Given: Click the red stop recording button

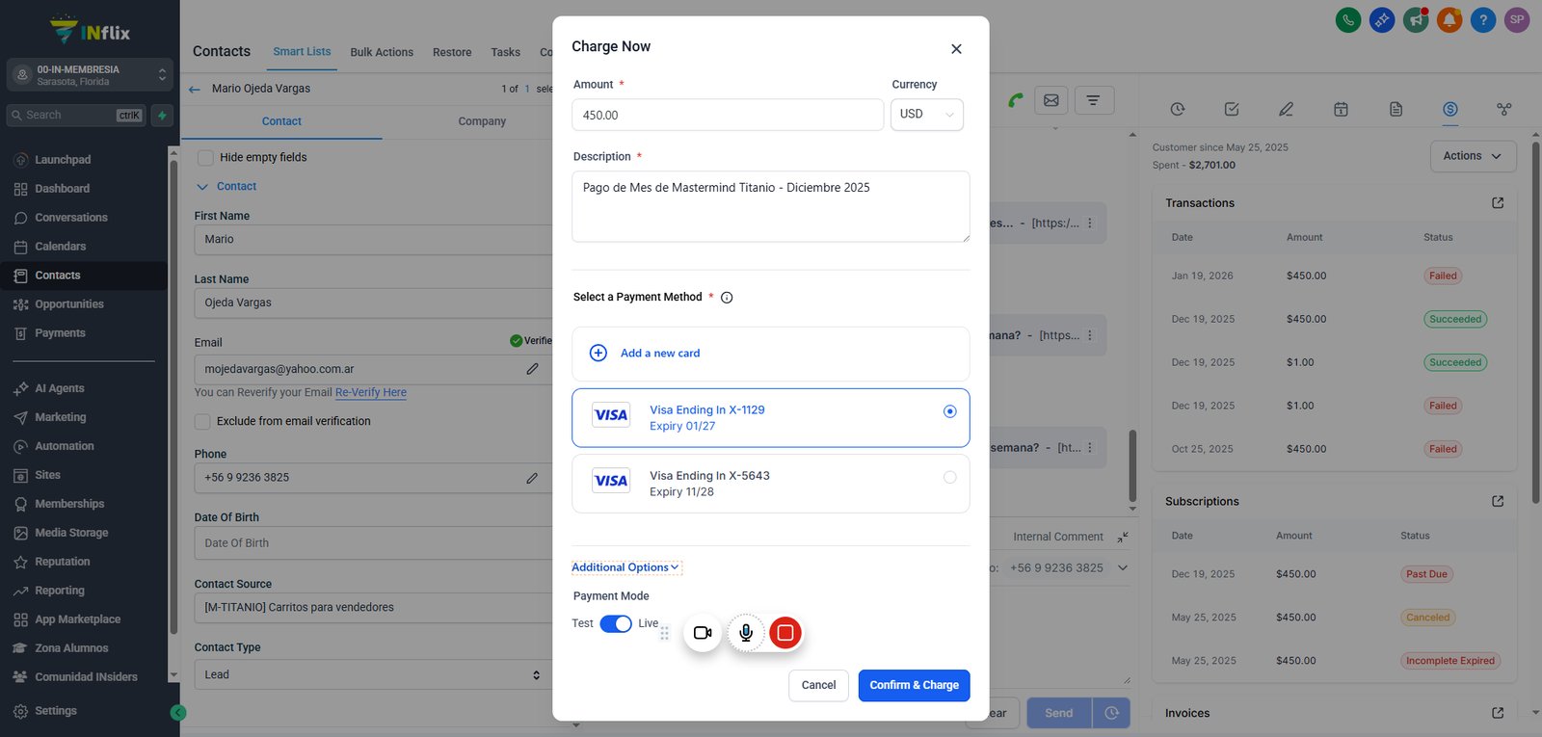Looking at the screenshot, I should click(x=785, y=633).
